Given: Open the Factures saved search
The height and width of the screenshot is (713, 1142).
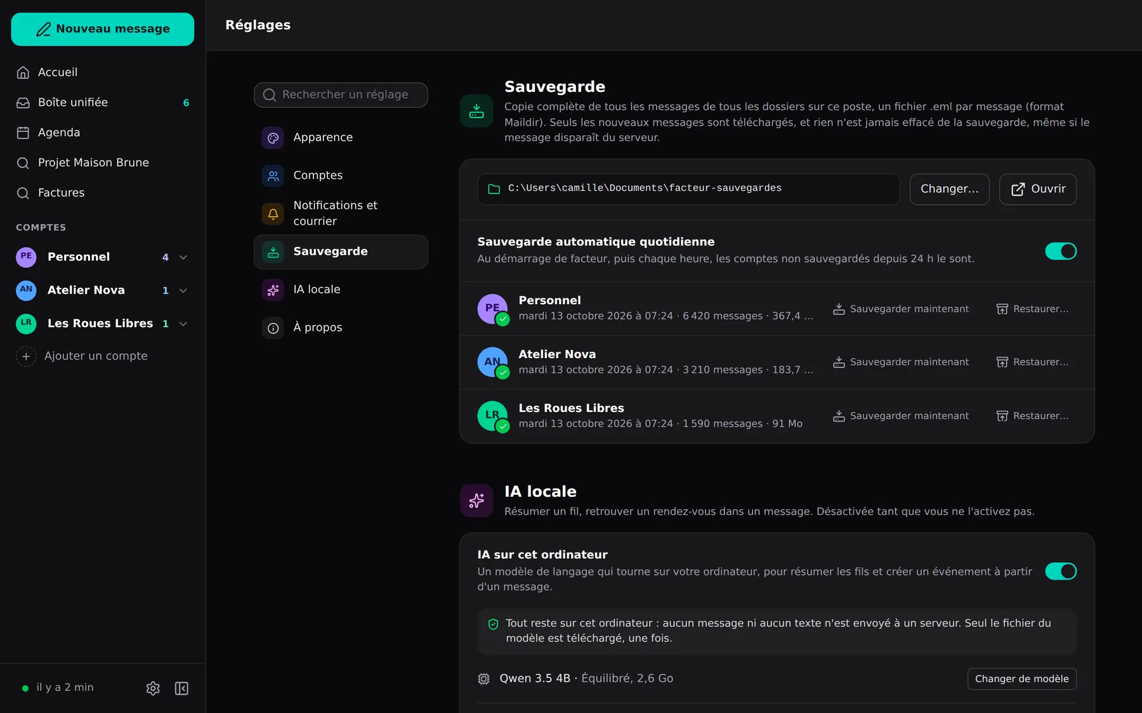Looking at the screenshot, I should tap(103, 193).
